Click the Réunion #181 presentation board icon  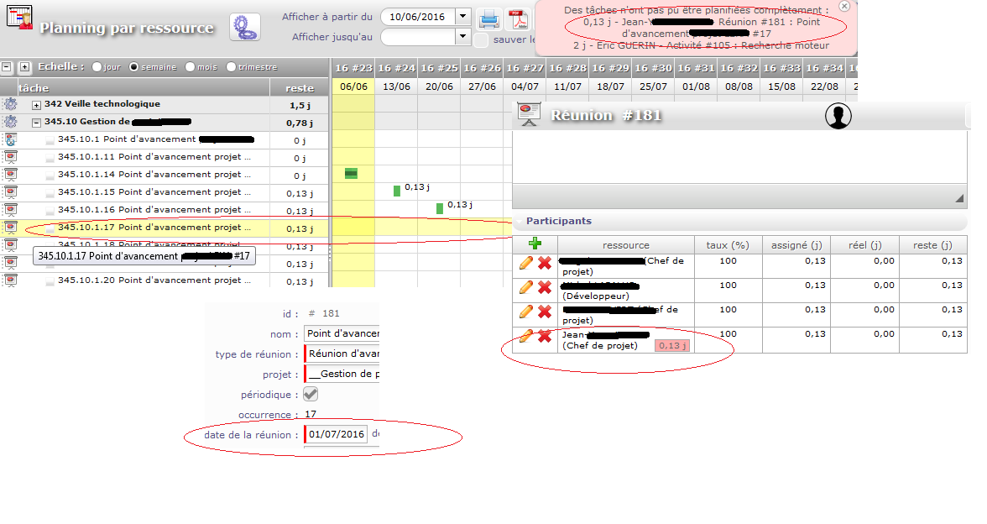529,115
